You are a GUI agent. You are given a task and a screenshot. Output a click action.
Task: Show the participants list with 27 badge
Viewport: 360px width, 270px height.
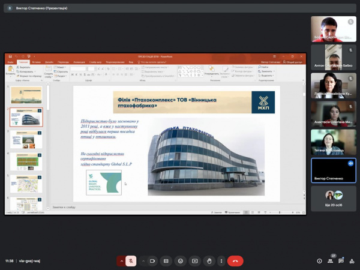(331, 261)
